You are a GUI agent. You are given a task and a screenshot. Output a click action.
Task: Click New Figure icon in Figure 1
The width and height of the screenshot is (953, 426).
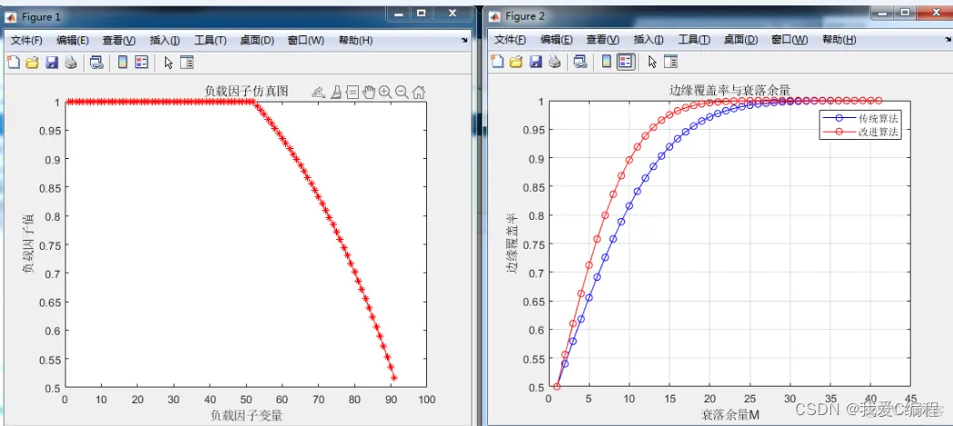pos(14,62)
